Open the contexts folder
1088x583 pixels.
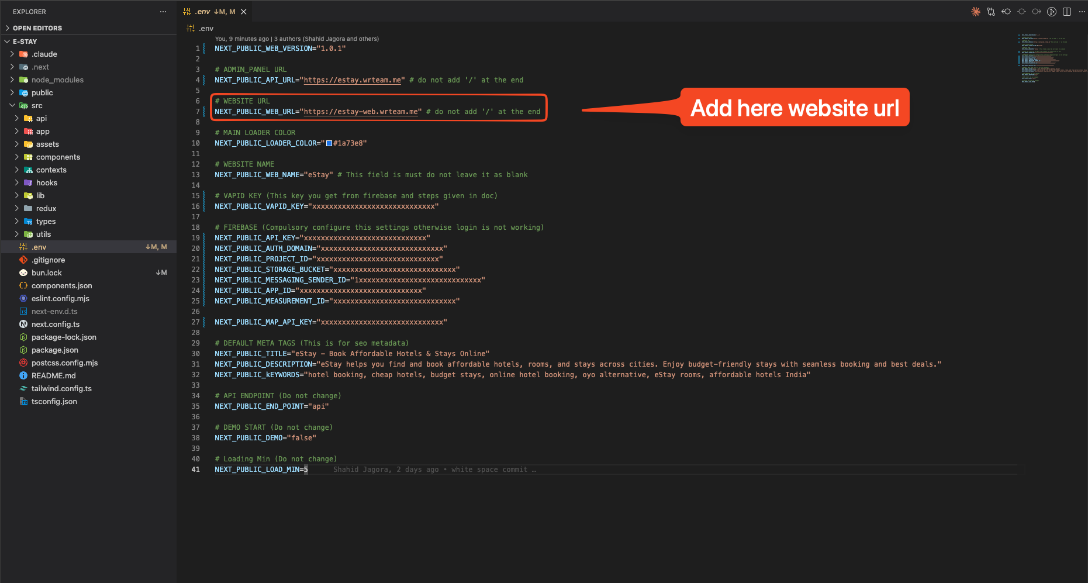click(x=51, y=170)
